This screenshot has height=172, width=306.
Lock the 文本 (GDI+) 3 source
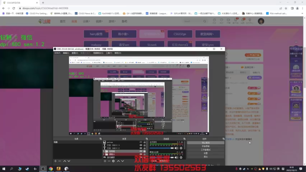[145, 145]
